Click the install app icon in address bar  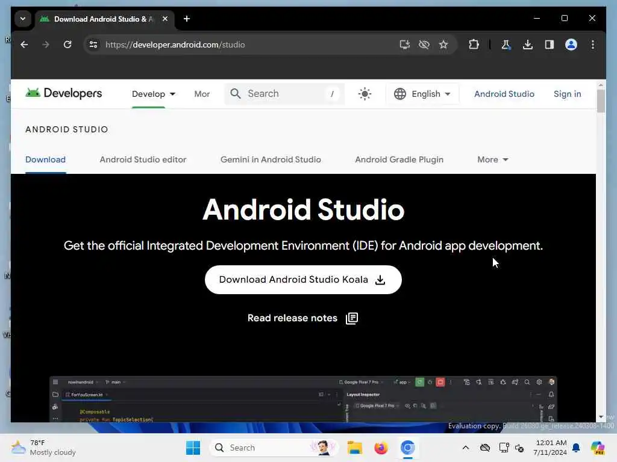point(404,45)
